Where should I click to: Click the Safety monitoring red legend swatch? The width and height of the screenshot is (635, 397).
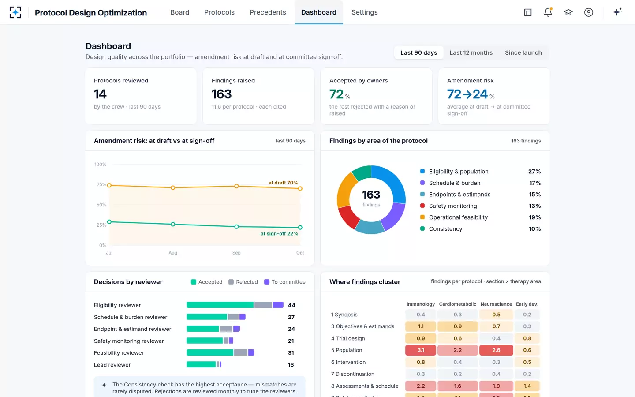point(422,206)
